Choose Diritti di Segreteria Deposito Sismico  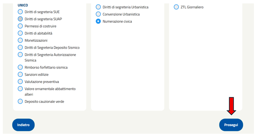(x=20, y=48)
